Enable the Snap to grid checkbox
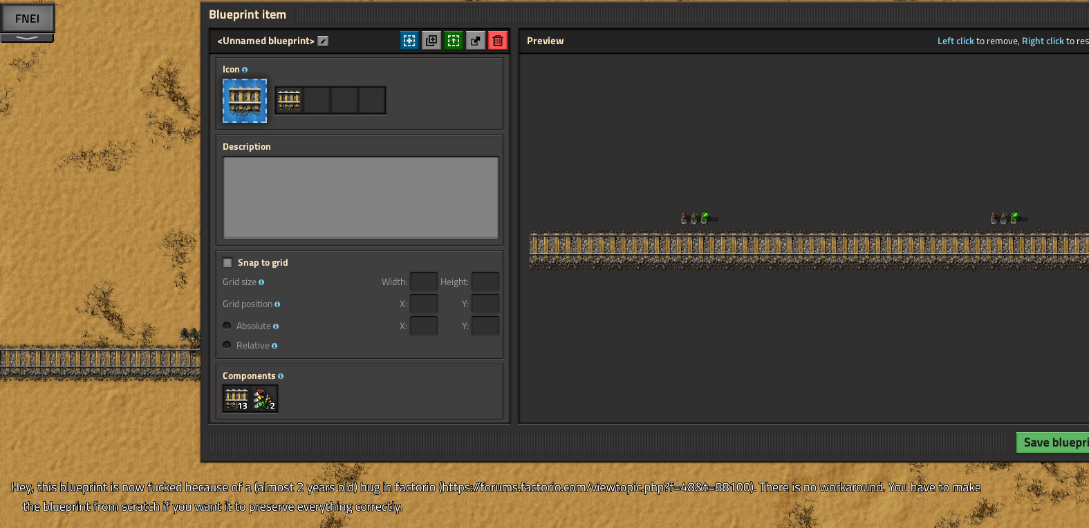 (x=227, y=263)
